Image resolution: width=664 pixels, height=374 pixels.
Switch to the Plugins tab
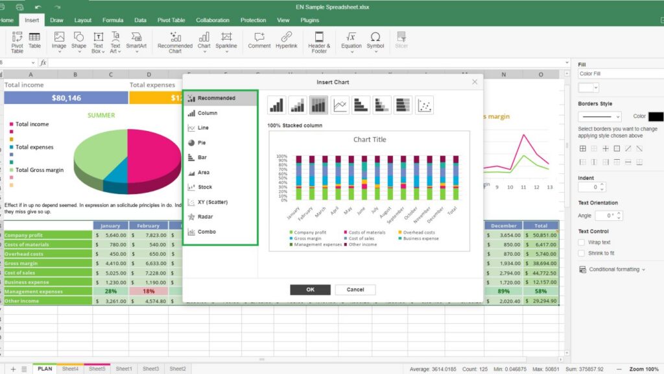coord(309,20)
